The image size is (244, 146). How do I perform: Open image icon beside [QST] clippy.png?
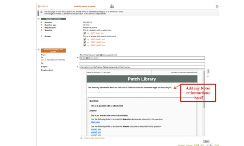[x=84, y=33]
